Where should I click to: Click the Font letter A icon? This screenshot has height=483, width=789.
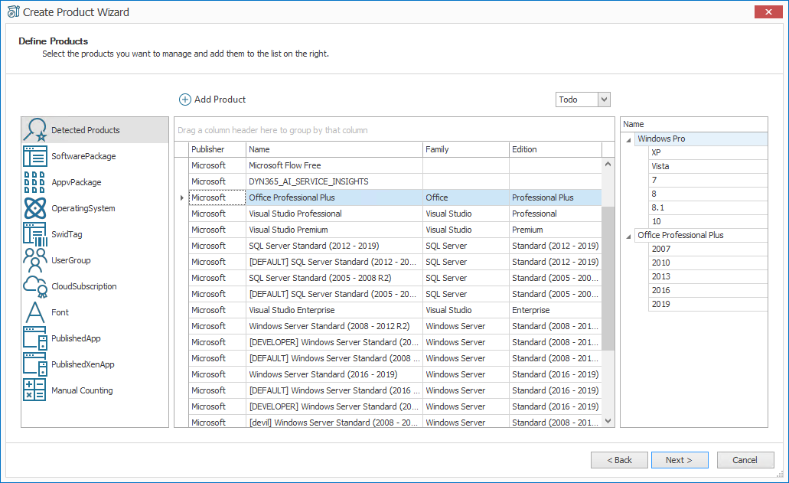(x=34, y=312)
